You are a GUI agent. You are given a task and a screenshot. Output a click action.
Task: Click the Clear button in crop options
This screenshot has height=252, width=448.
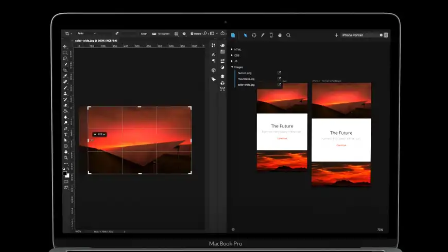(x=144, y=34)
